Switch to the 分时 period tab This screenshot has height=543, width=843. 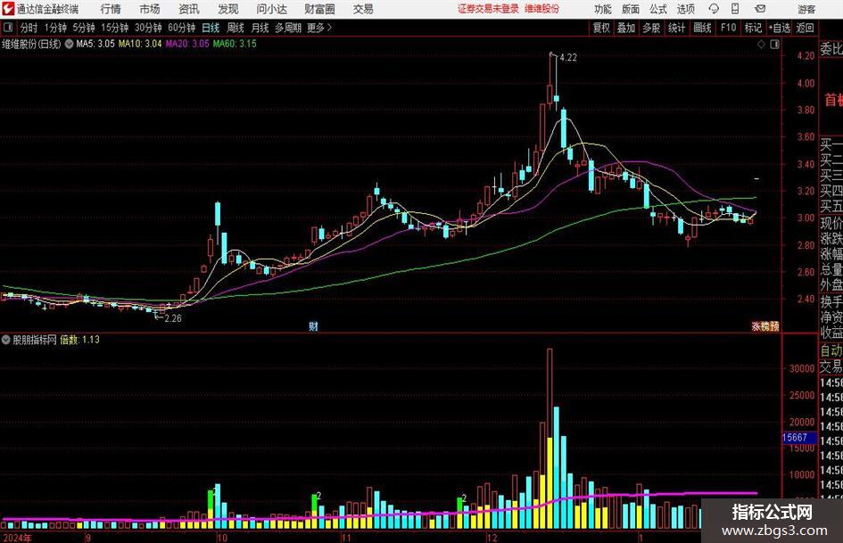tap(29, 28)
